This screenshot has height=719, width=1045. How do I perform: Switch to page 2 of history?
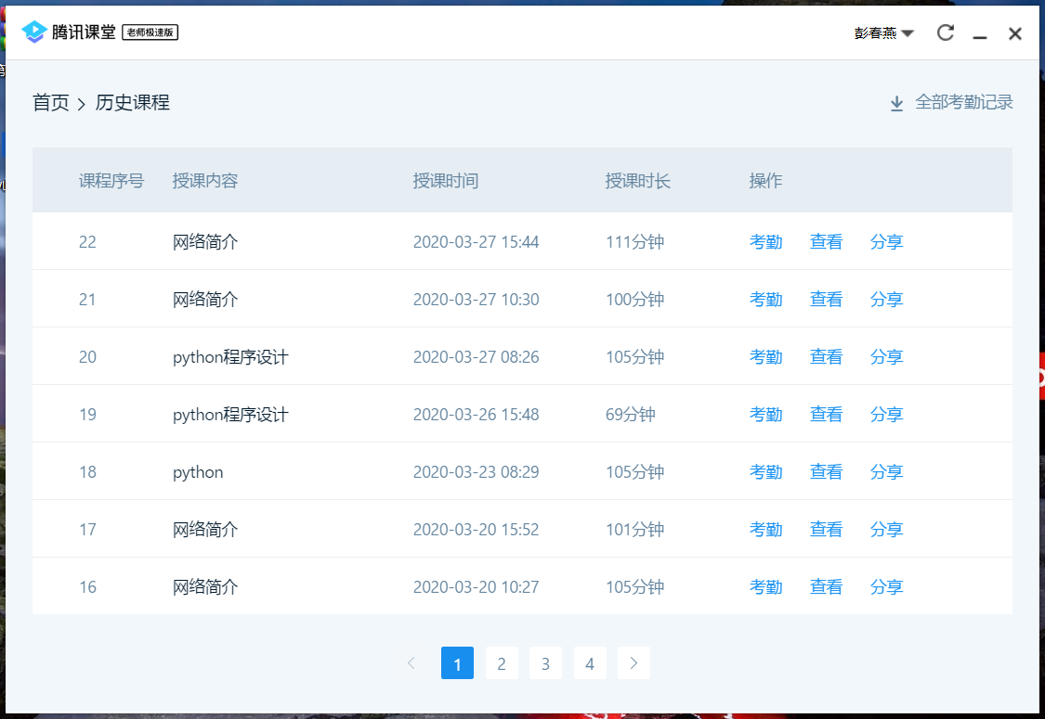[502, 663]
